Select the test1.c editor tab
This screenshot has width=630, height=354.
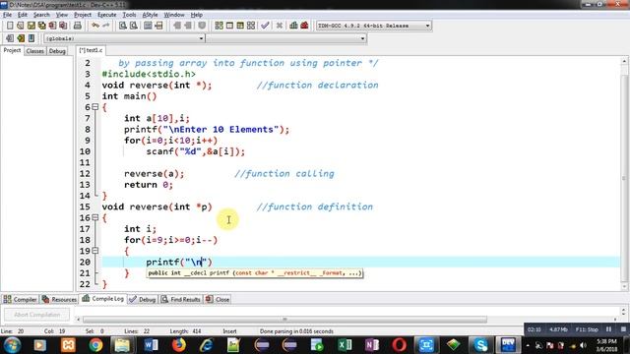coord(91,50)
